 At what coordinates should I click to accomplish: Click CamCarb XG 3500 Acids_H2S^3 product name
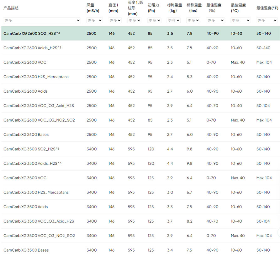tap(32, 164)
